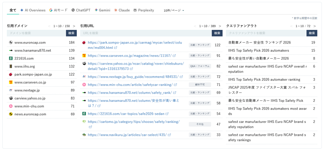The width and height of the screenshot is (324, 150).
Task: Click the park.sompo-japan.co.jp favicon in domain list
Action: [x=11, y=74]
